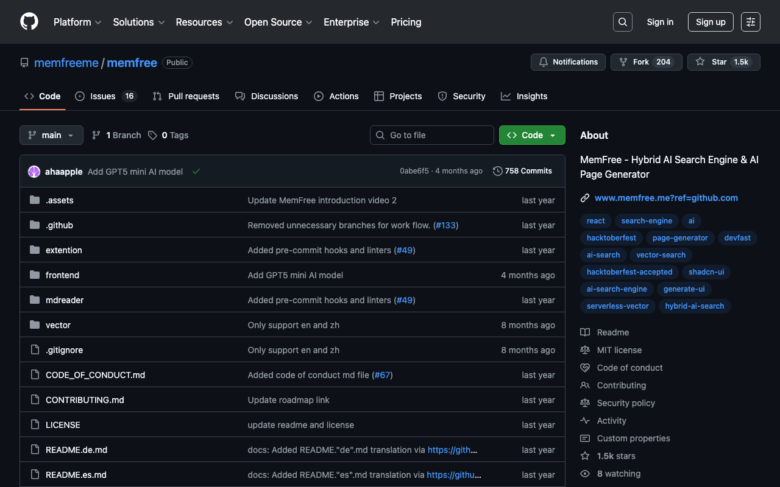Click the frontend folder icon

pyautogui.click(x=35, y=275)
